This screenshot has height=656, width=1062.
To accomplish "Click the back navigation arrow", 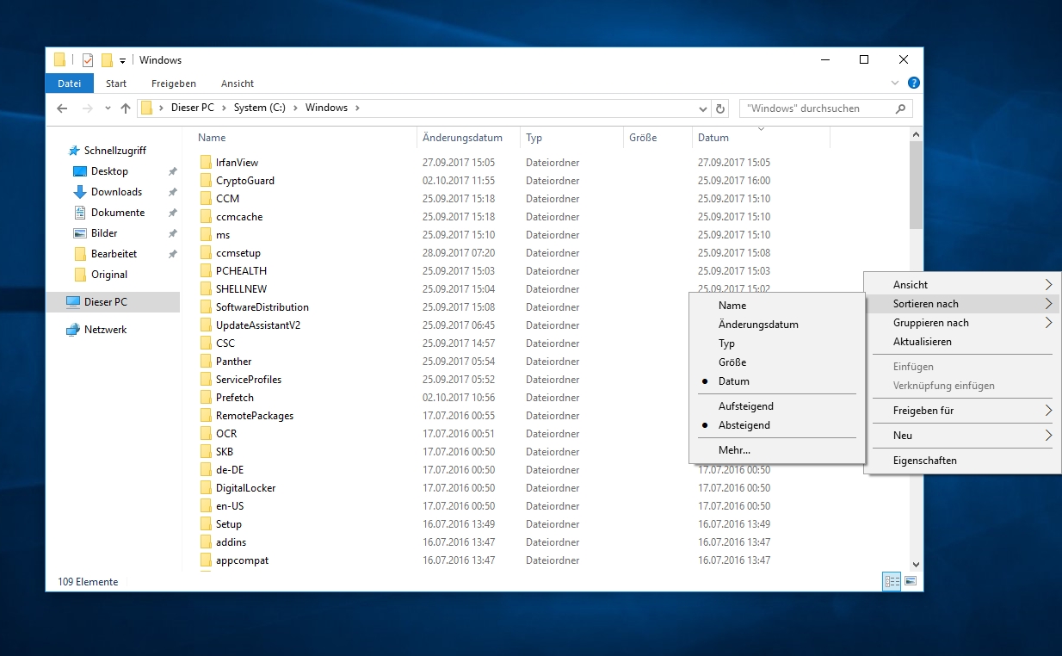I will coord(61,108).
